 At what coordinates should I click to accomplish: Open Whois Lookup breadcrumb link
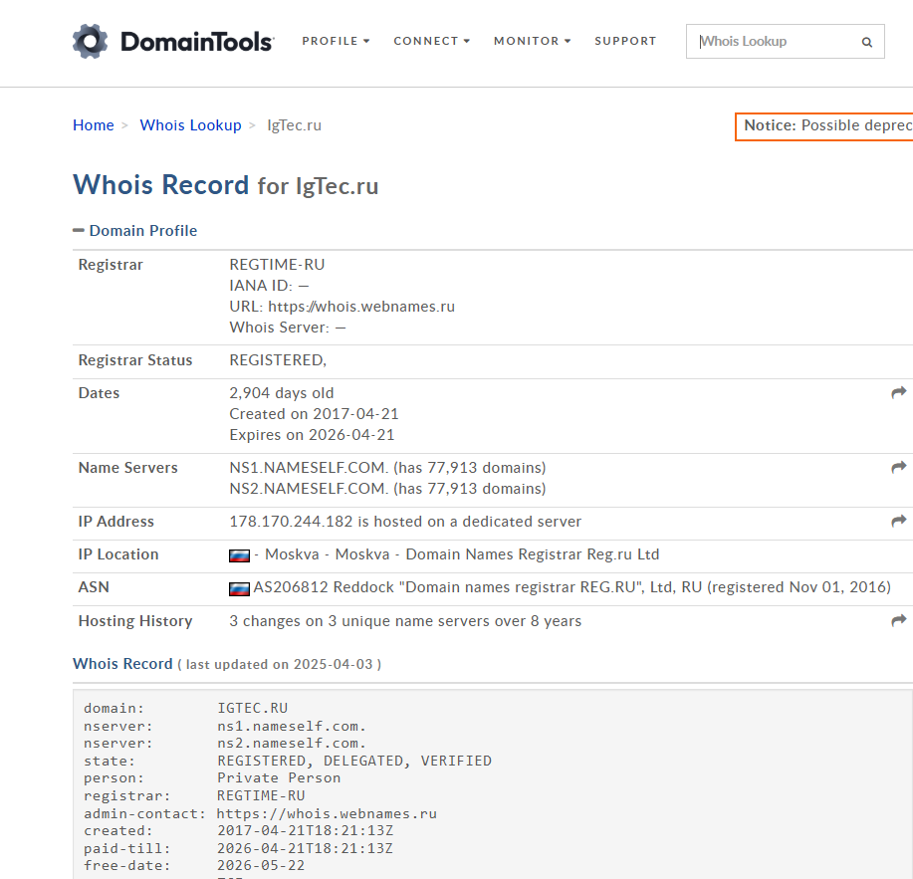[190, 125]
